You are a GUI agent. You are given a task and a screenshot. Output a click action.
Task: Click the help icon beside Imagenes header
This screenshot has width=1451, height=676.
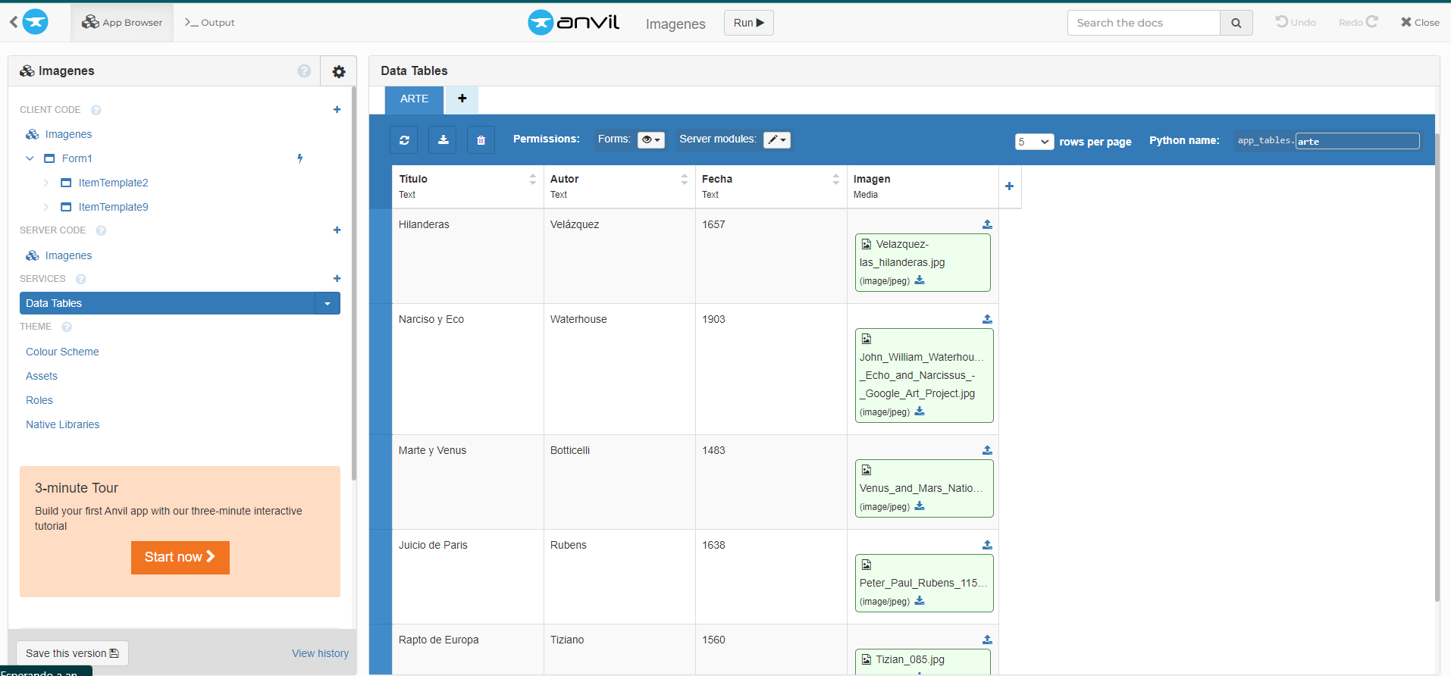click(304, 70)
